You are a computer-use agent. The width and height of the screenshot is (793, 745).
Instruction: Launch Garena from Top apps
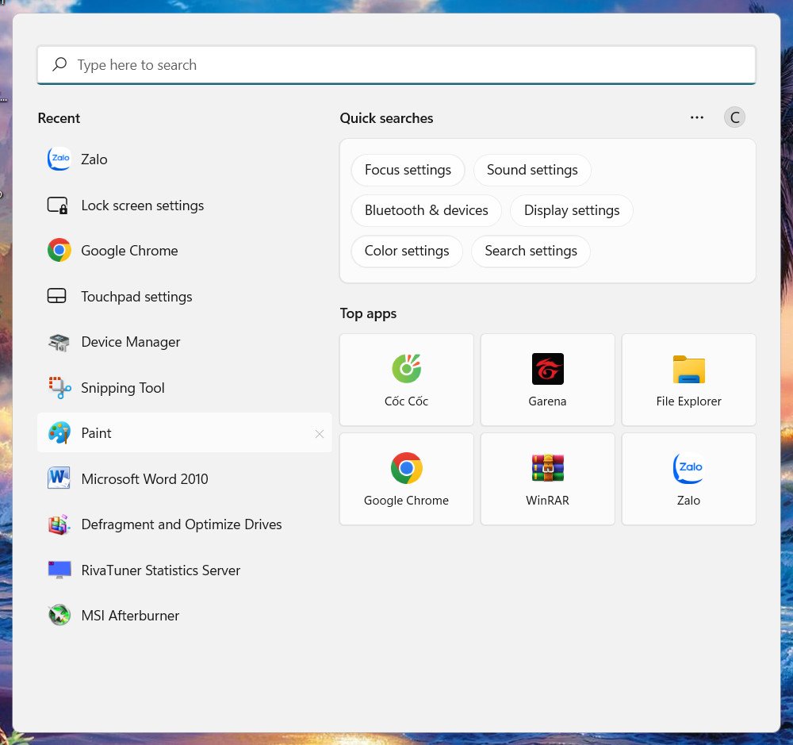(547, 380)
